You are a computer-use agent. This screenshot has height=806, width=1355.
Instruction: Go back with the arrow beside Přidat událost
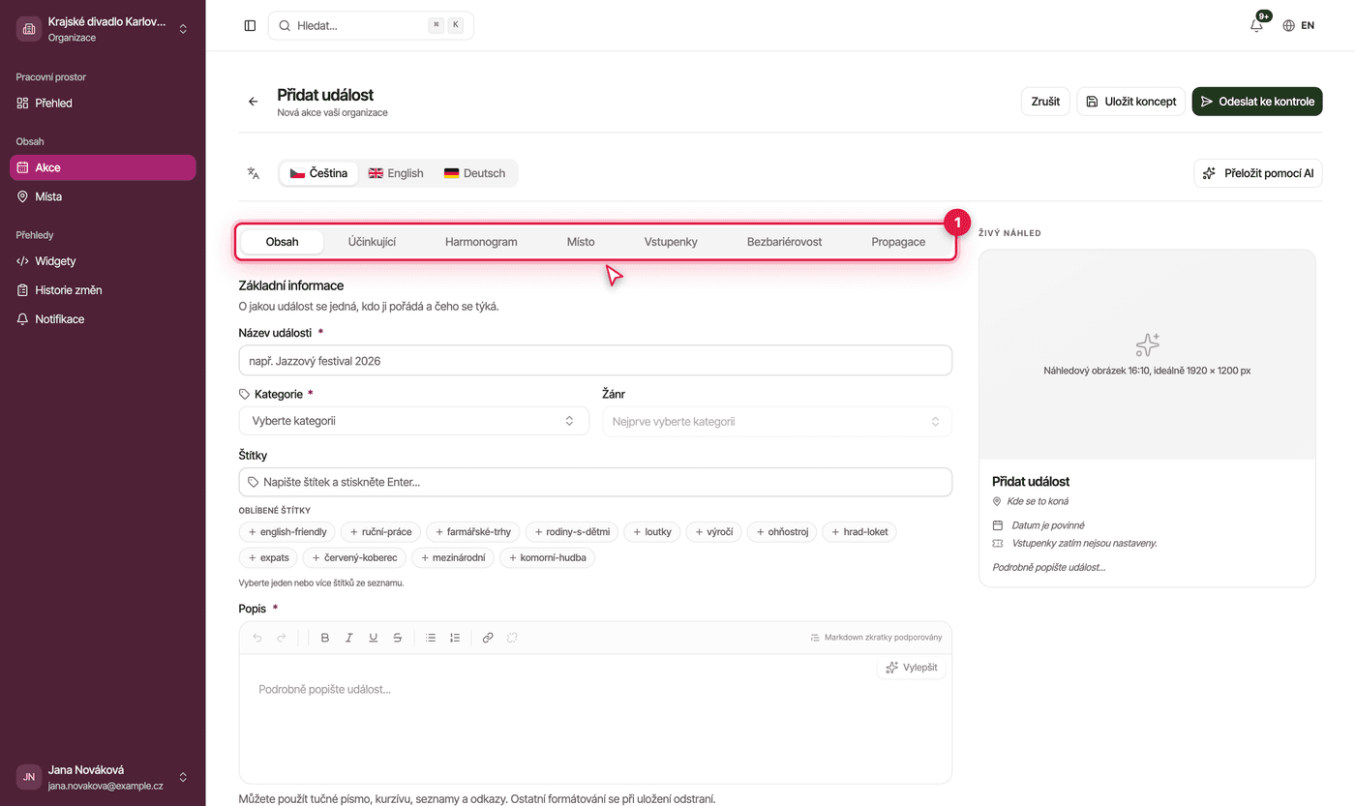pos(254,102)
